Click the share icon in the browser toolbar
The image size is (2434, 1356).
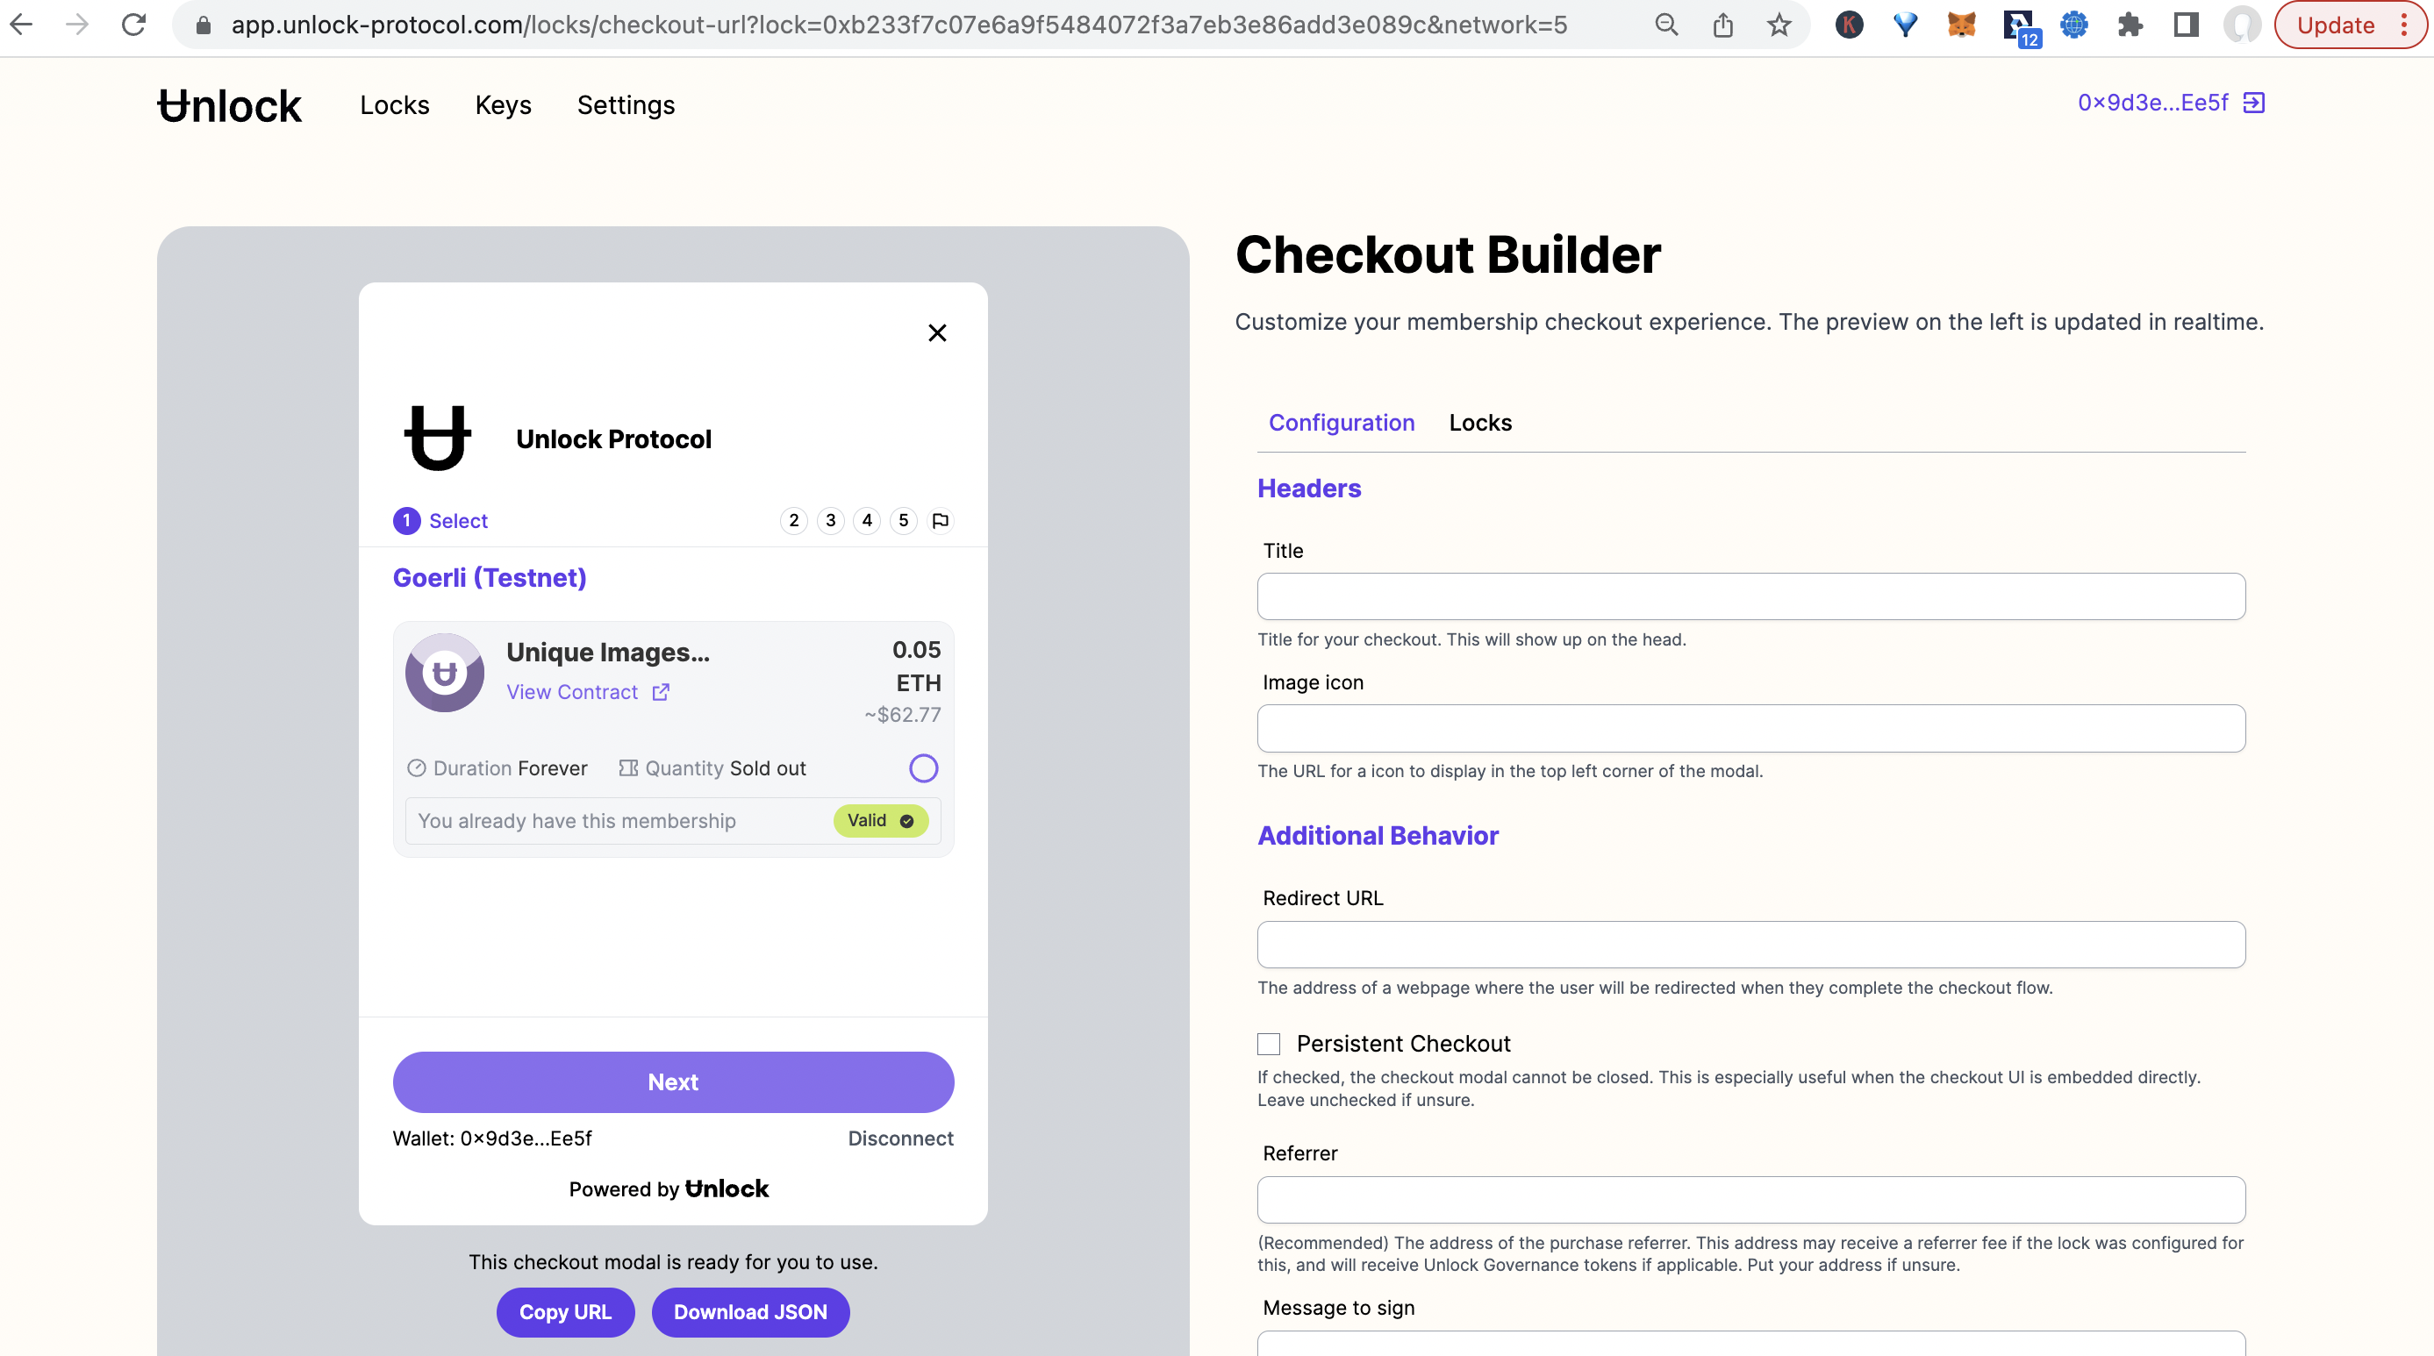point(1722,25)
